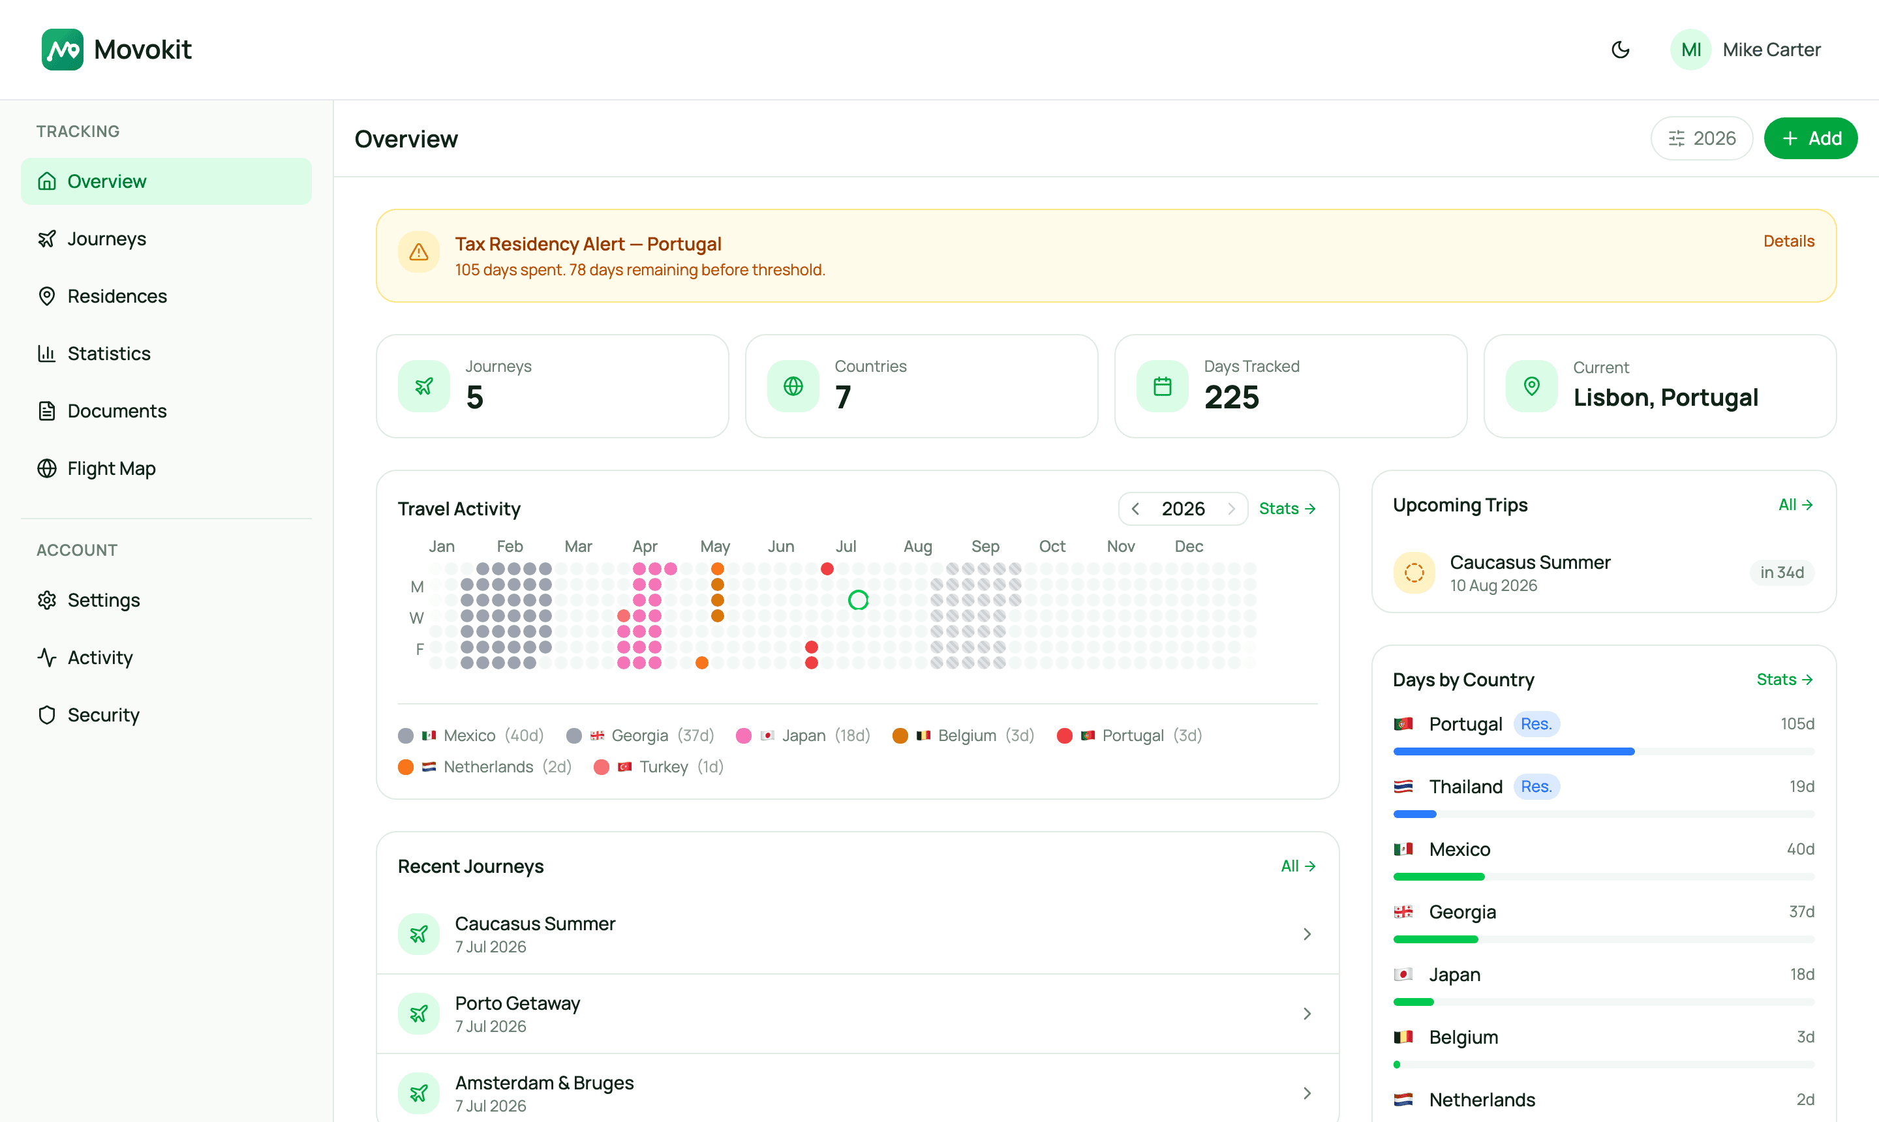The image size is (1879, 1122).
Task: Click the Portugal flag in Days by Country
Action: [1403, 724]
